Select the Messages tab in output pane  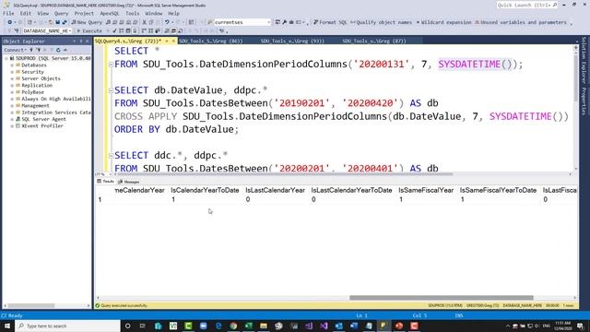point(129,182)
